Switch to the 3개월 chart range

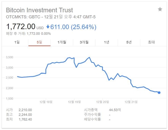click(x=84, y=42)
